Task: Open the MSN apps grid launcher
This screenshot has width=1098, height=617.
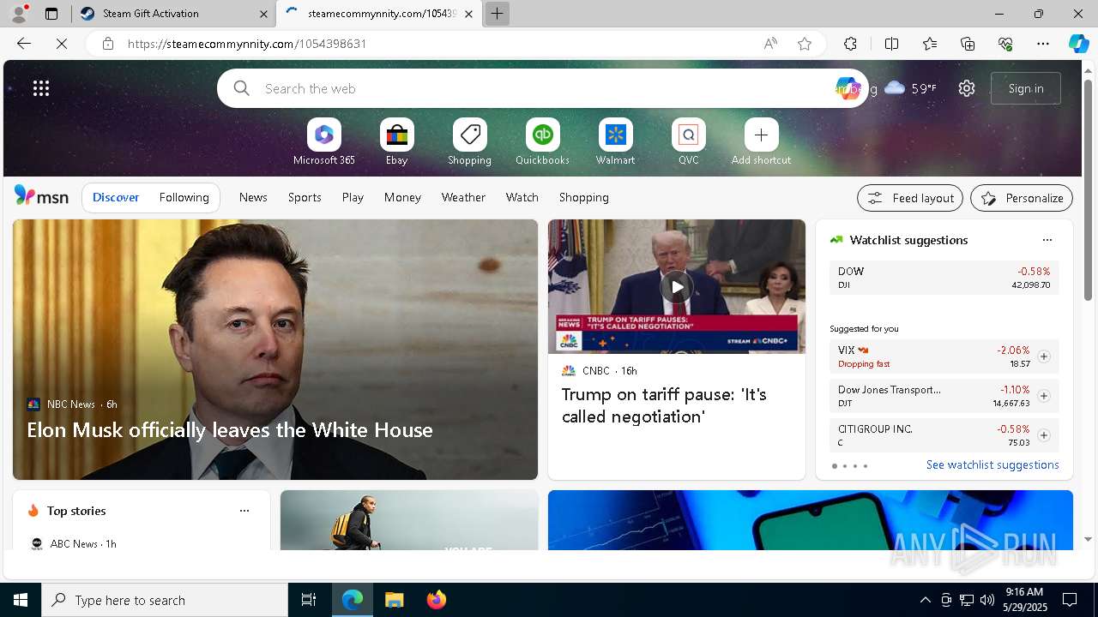Action: pyautogui.click(x=41, y=88)
